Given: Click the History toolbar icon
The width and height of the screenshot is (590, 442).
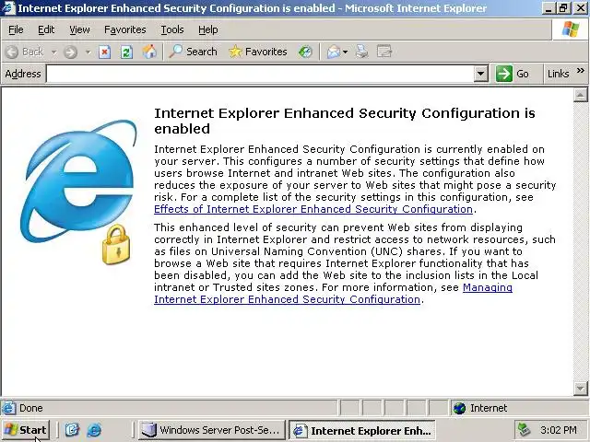Looking at the screenshot, I should [x=305, y=52].
